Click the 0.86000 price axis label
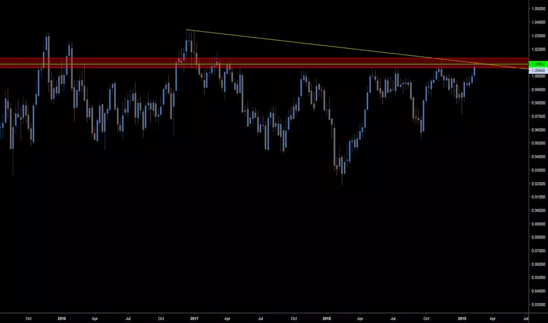 point(539,264)
